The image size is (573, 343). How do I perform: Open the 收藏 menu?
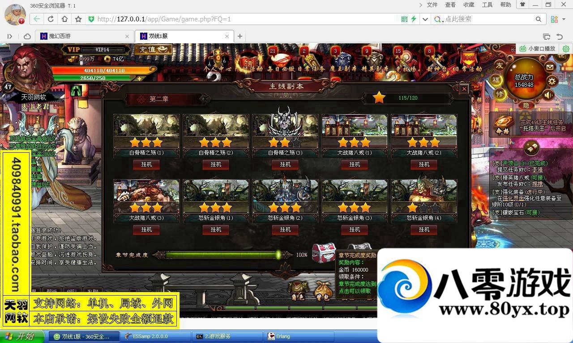coord(469,5)
